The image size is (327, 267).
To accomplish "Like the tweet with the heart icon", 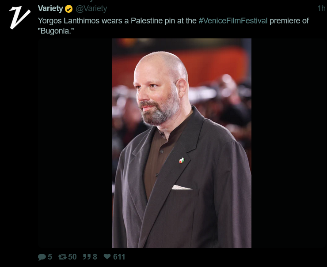I will tap(107, 256).
